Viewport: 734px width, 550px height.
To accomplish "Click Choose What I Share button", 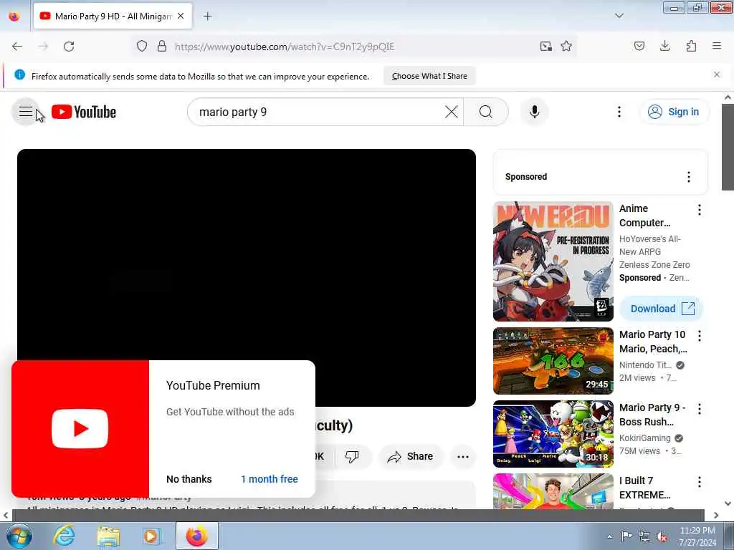I will (x=429, y=76).
